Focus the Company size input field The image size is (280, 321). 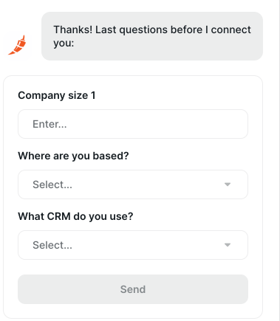[x=133, y=124]
